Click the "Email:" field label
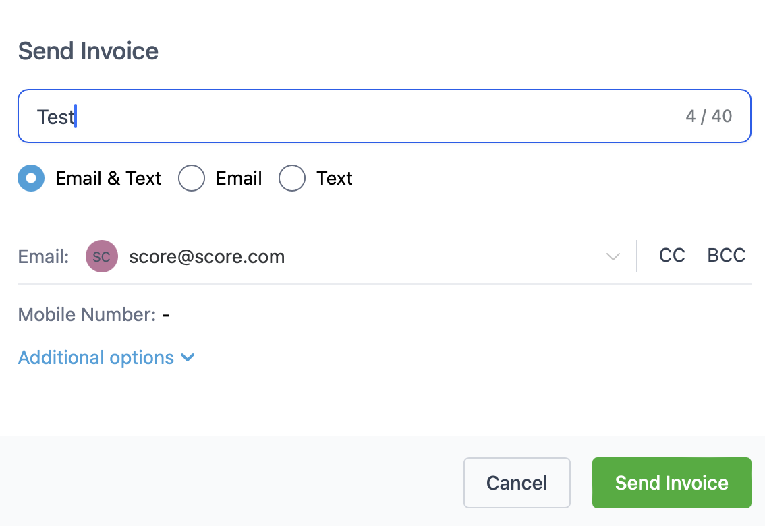Viewport: 765px width, 526px height. (43, 256)
